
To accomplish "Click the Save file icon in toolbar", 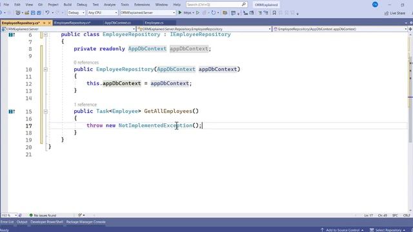I will [33, 13].
